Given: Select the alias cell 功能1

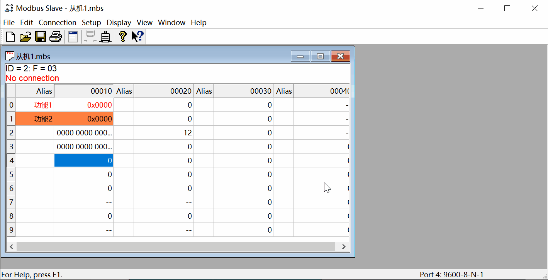Looking at the screenshot, I should coord(35,105).
